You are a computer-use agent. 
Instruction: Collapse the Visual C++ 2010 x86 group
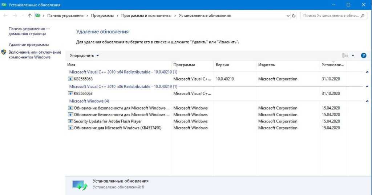367,87
